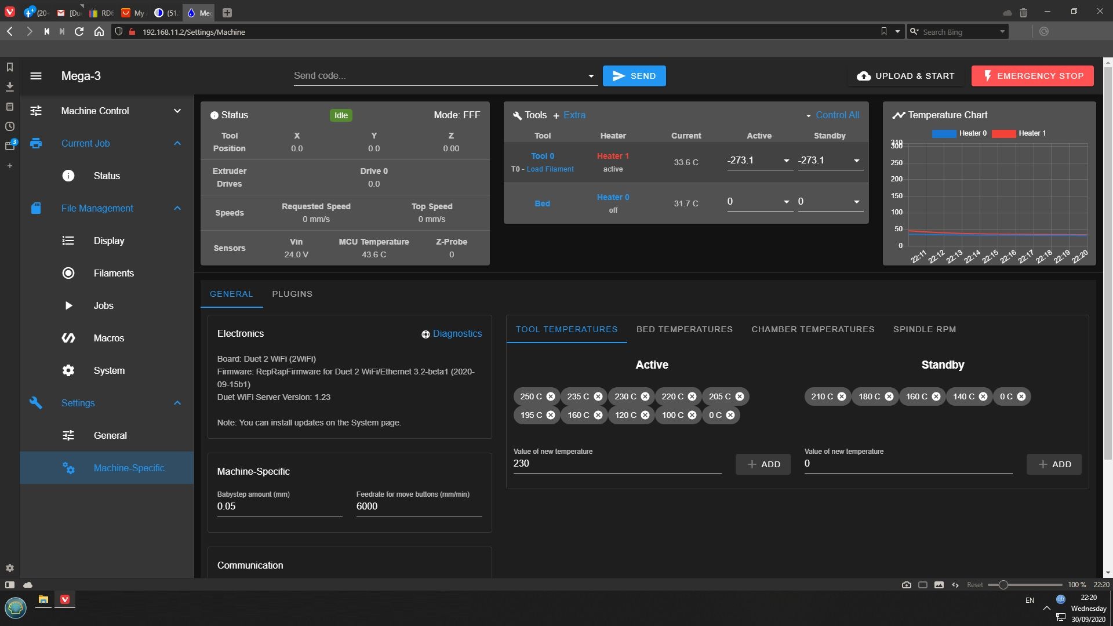This screenshot has height=626, width=1113.
Task: Click the Current Job printer icon
Action: [36, 143]
